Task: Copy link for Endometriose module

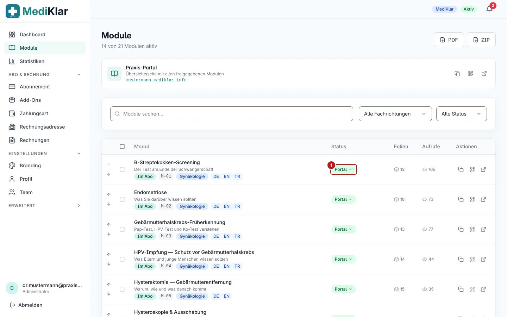Action: 461,199
